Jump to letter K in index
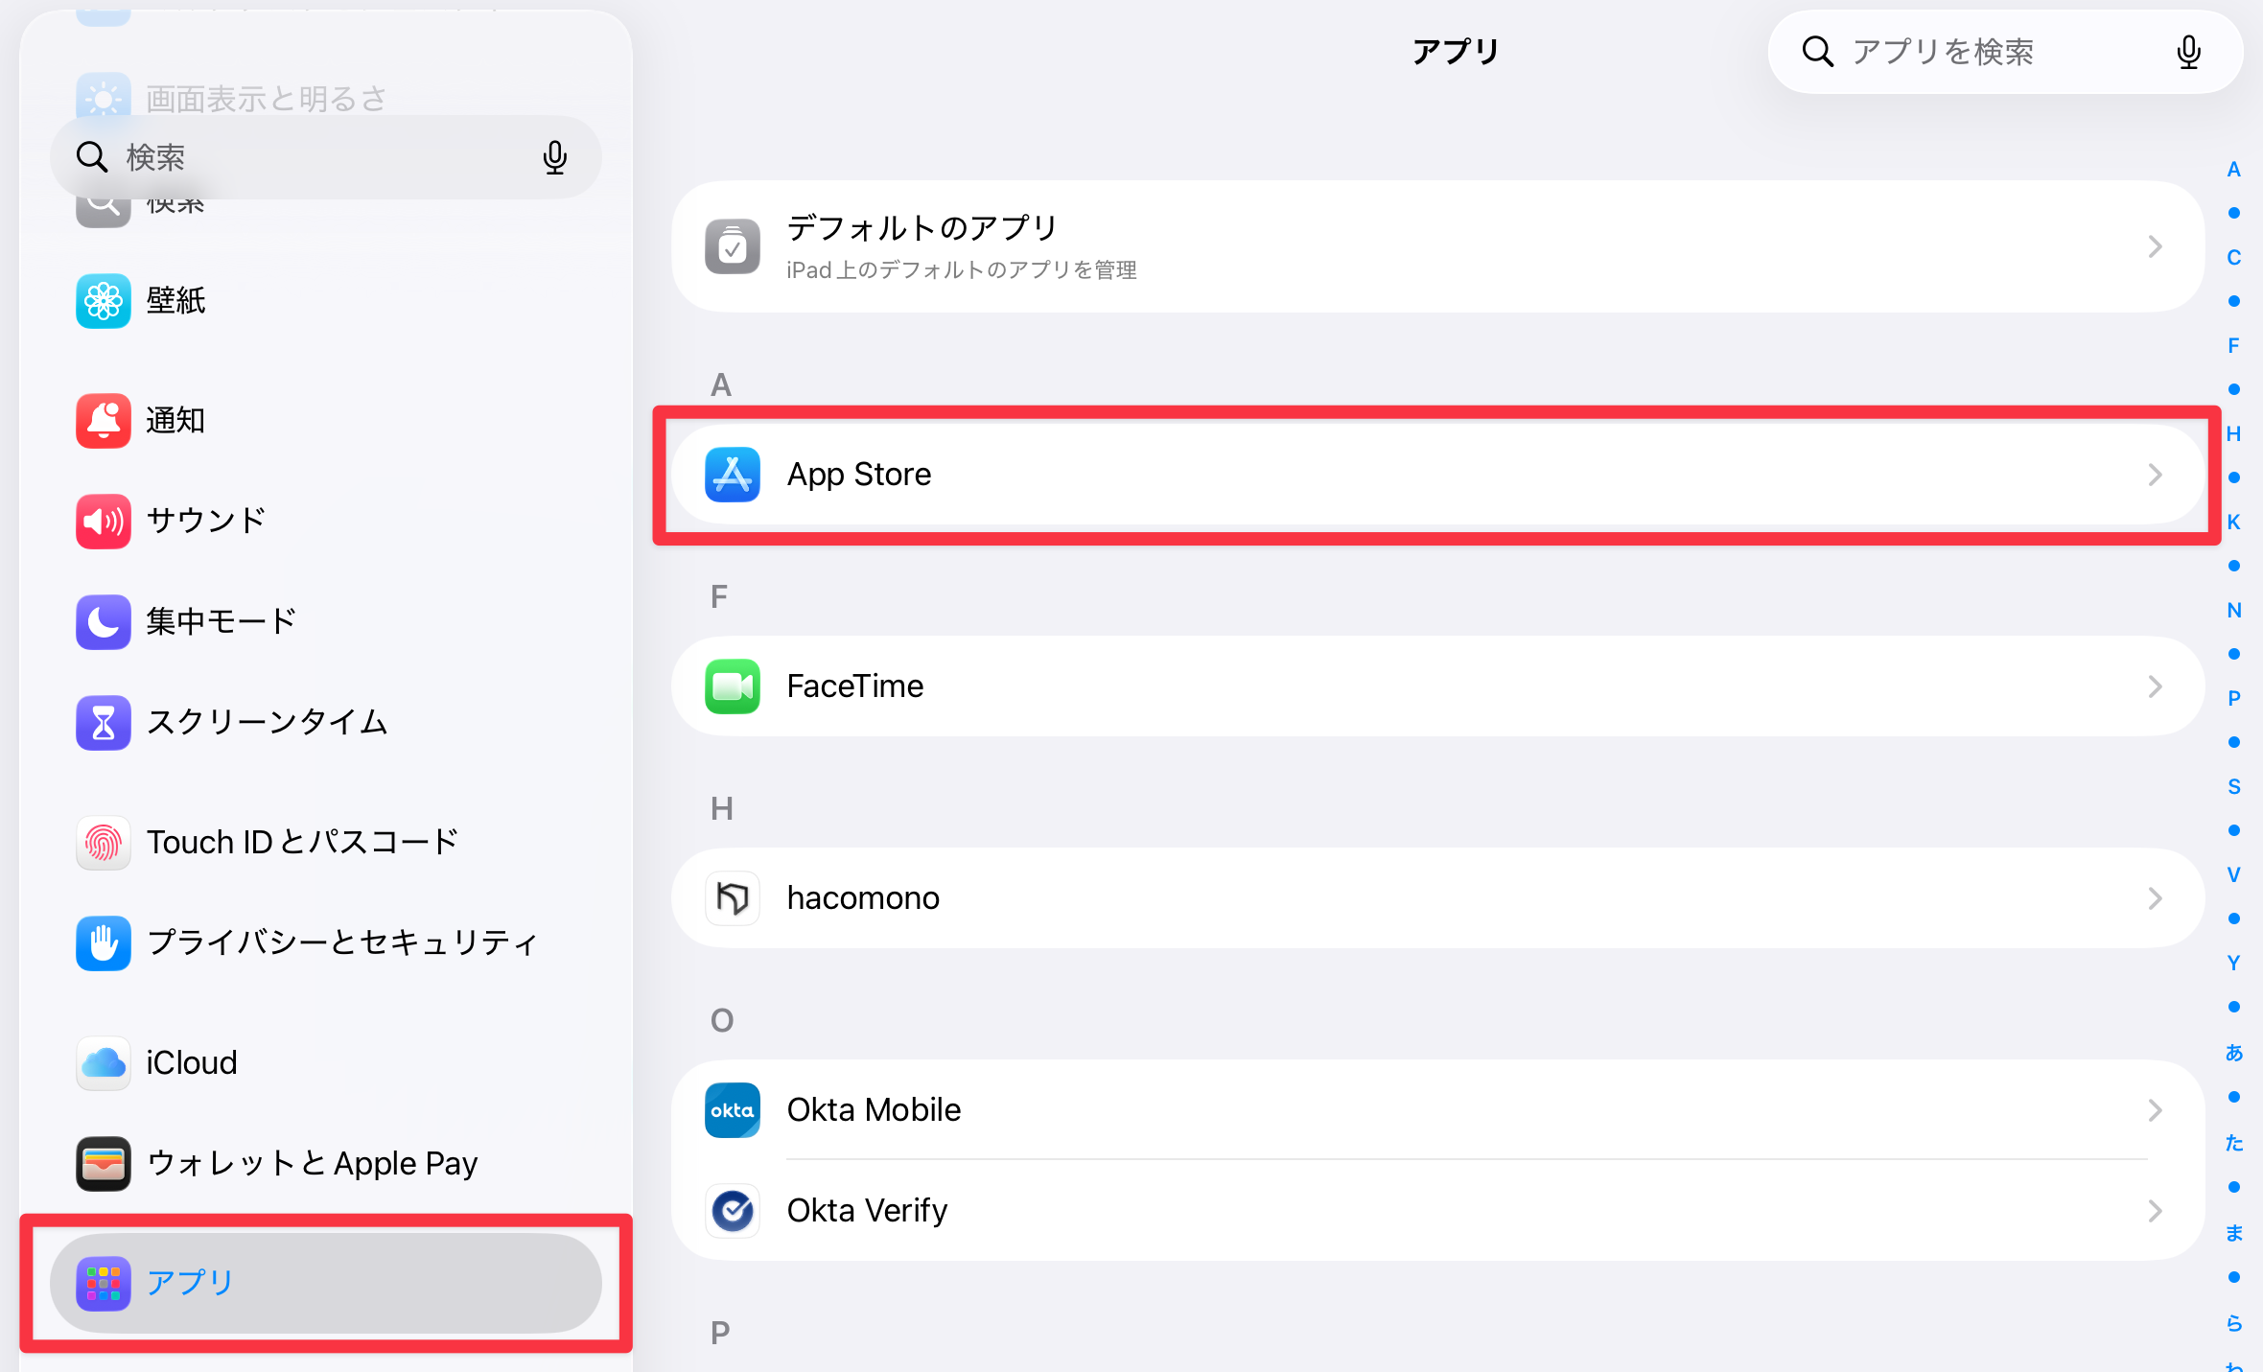Image resolution: width=2263 pixels, height=1372 pixels. [2234, 523]
